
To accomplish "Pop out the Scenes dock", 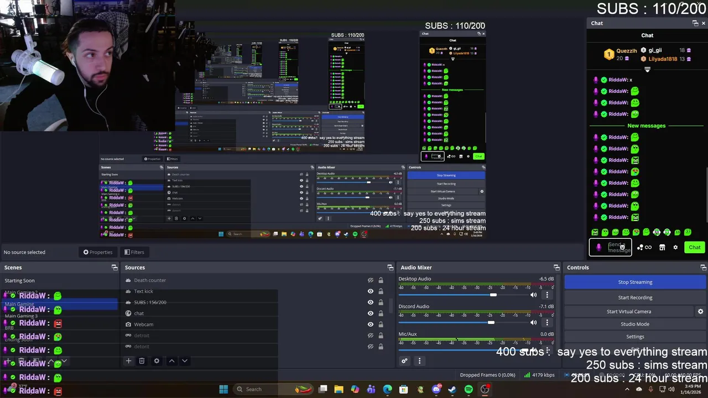I will (x=114, y=268).
